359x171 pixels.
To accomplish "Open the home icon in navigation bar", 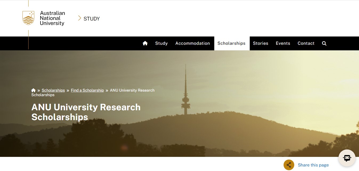I will 145,43.
